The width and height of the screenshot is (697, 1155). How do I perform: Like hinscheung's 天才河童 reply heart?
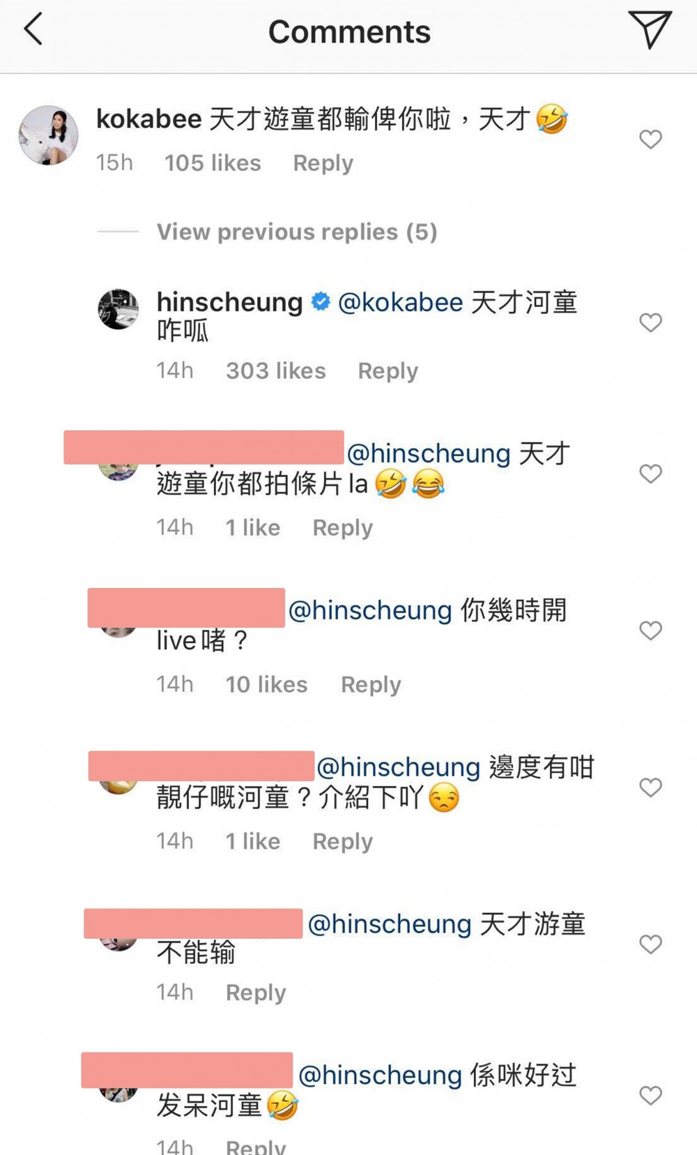[x=650, y=323]
